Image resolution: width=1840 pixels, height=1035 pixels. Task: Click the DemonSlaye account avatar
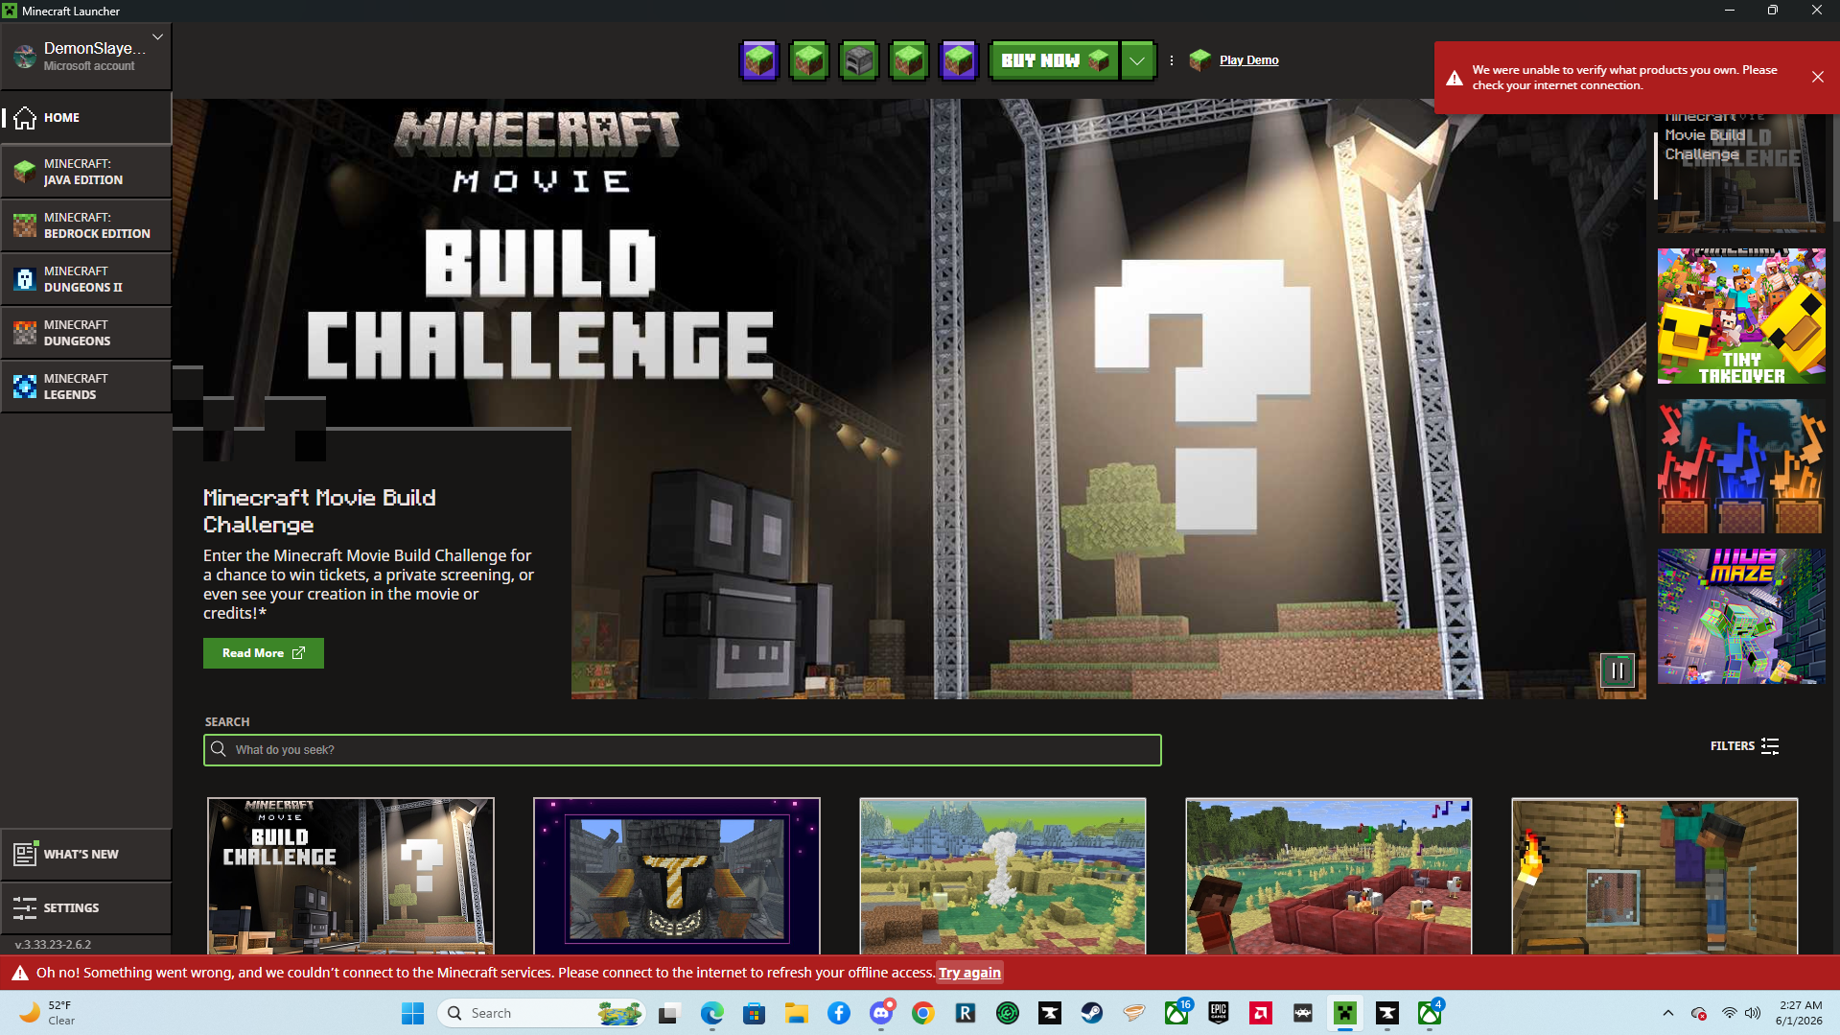(x=25, y=56)
